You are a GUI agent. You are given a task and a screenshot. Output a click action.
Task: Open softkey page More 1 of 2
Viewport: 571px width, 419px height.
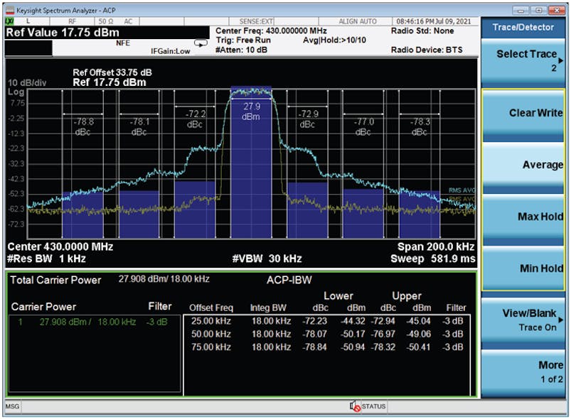pyautogui.click(x=526, y=370)
